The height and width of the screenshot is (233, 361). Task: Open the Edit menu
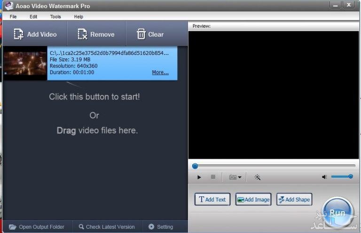[33, 16]
